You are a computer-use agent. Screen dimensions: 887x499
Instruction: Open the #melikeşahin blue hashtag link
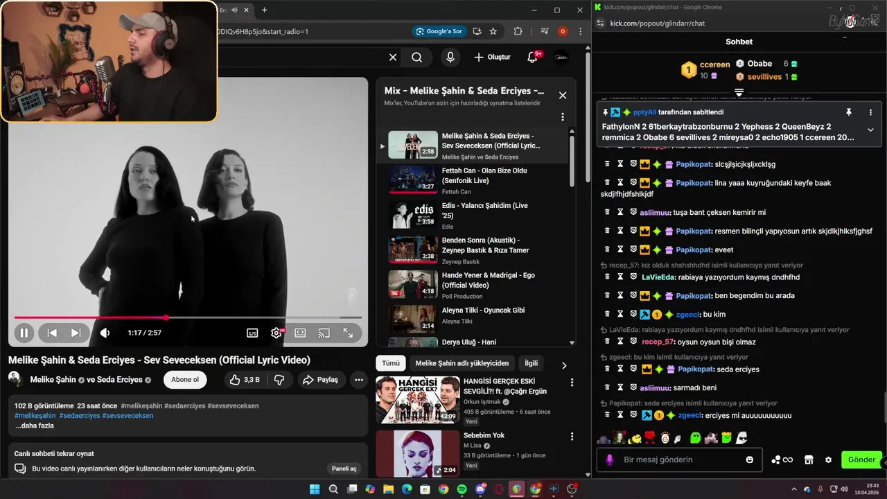click(35, 416)
